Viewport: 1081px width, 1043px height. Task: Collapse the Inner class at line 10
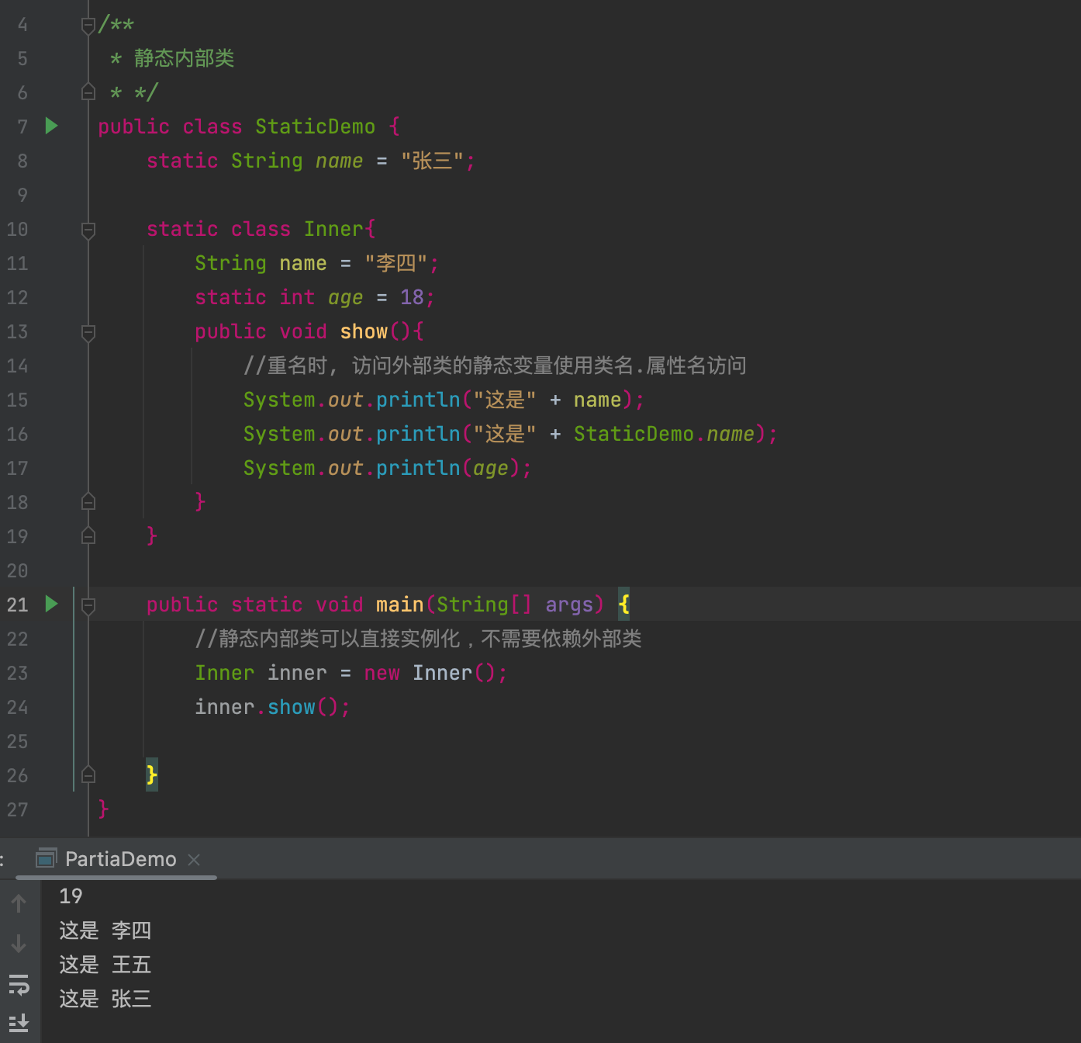pyautogui.click(x=88, y=230)
